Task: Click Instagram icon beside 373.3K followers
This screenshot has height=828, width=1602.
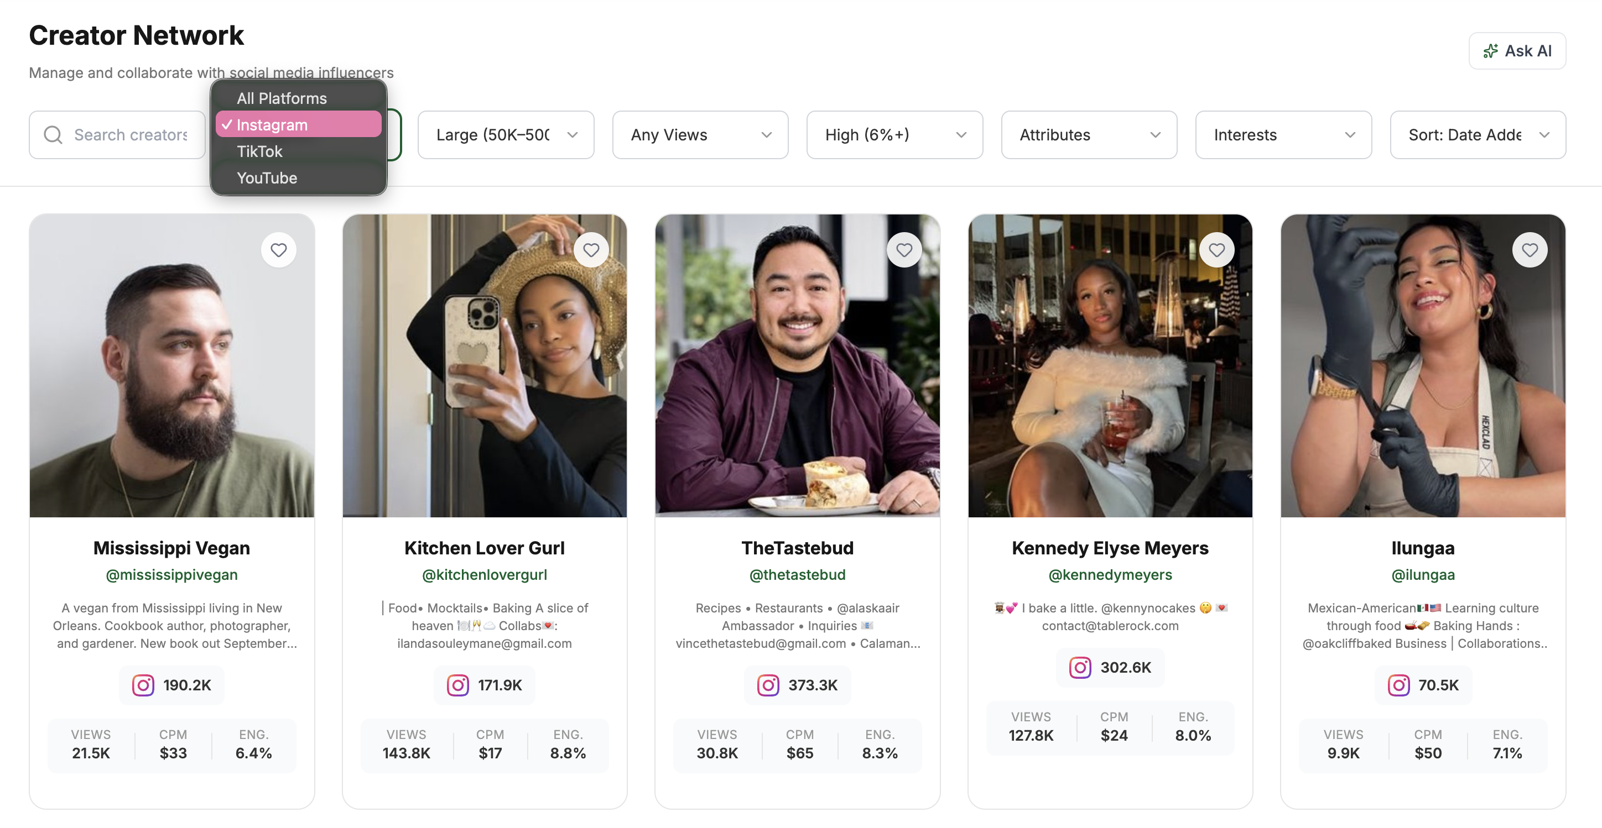Action: point(768,685)
